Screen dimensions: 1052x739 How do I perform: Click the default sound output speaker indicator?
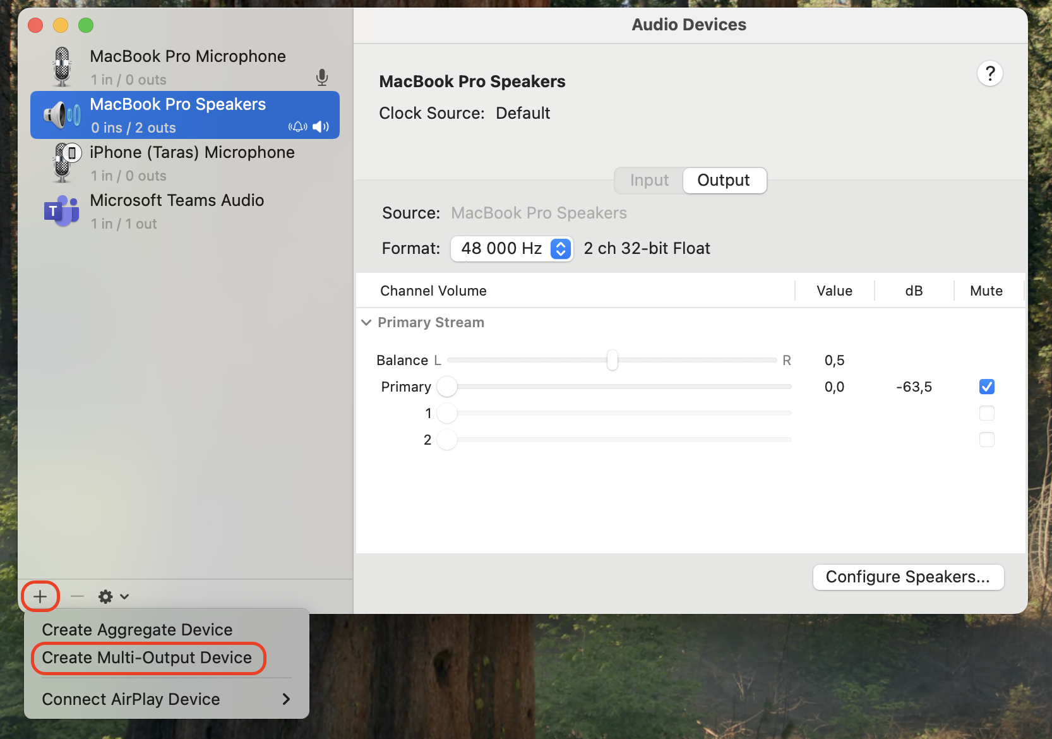pyautogui.click(x=321, y=127)
